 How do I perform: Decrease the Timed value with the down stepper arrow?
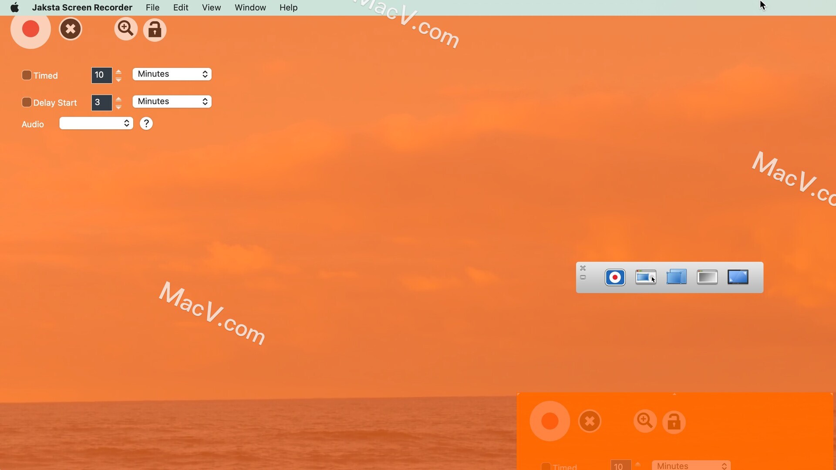[118, 79]
